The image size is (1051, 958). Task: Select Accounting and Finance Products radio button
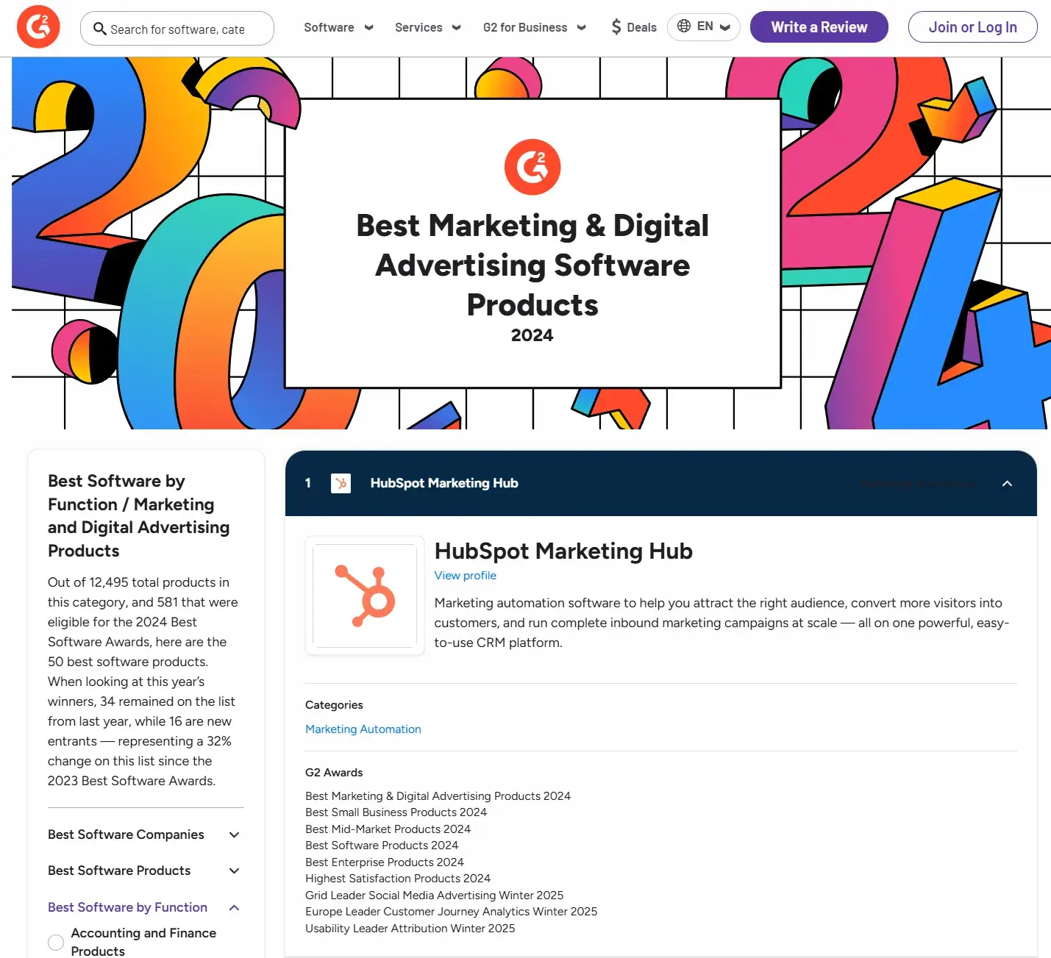tap(56, 942)
